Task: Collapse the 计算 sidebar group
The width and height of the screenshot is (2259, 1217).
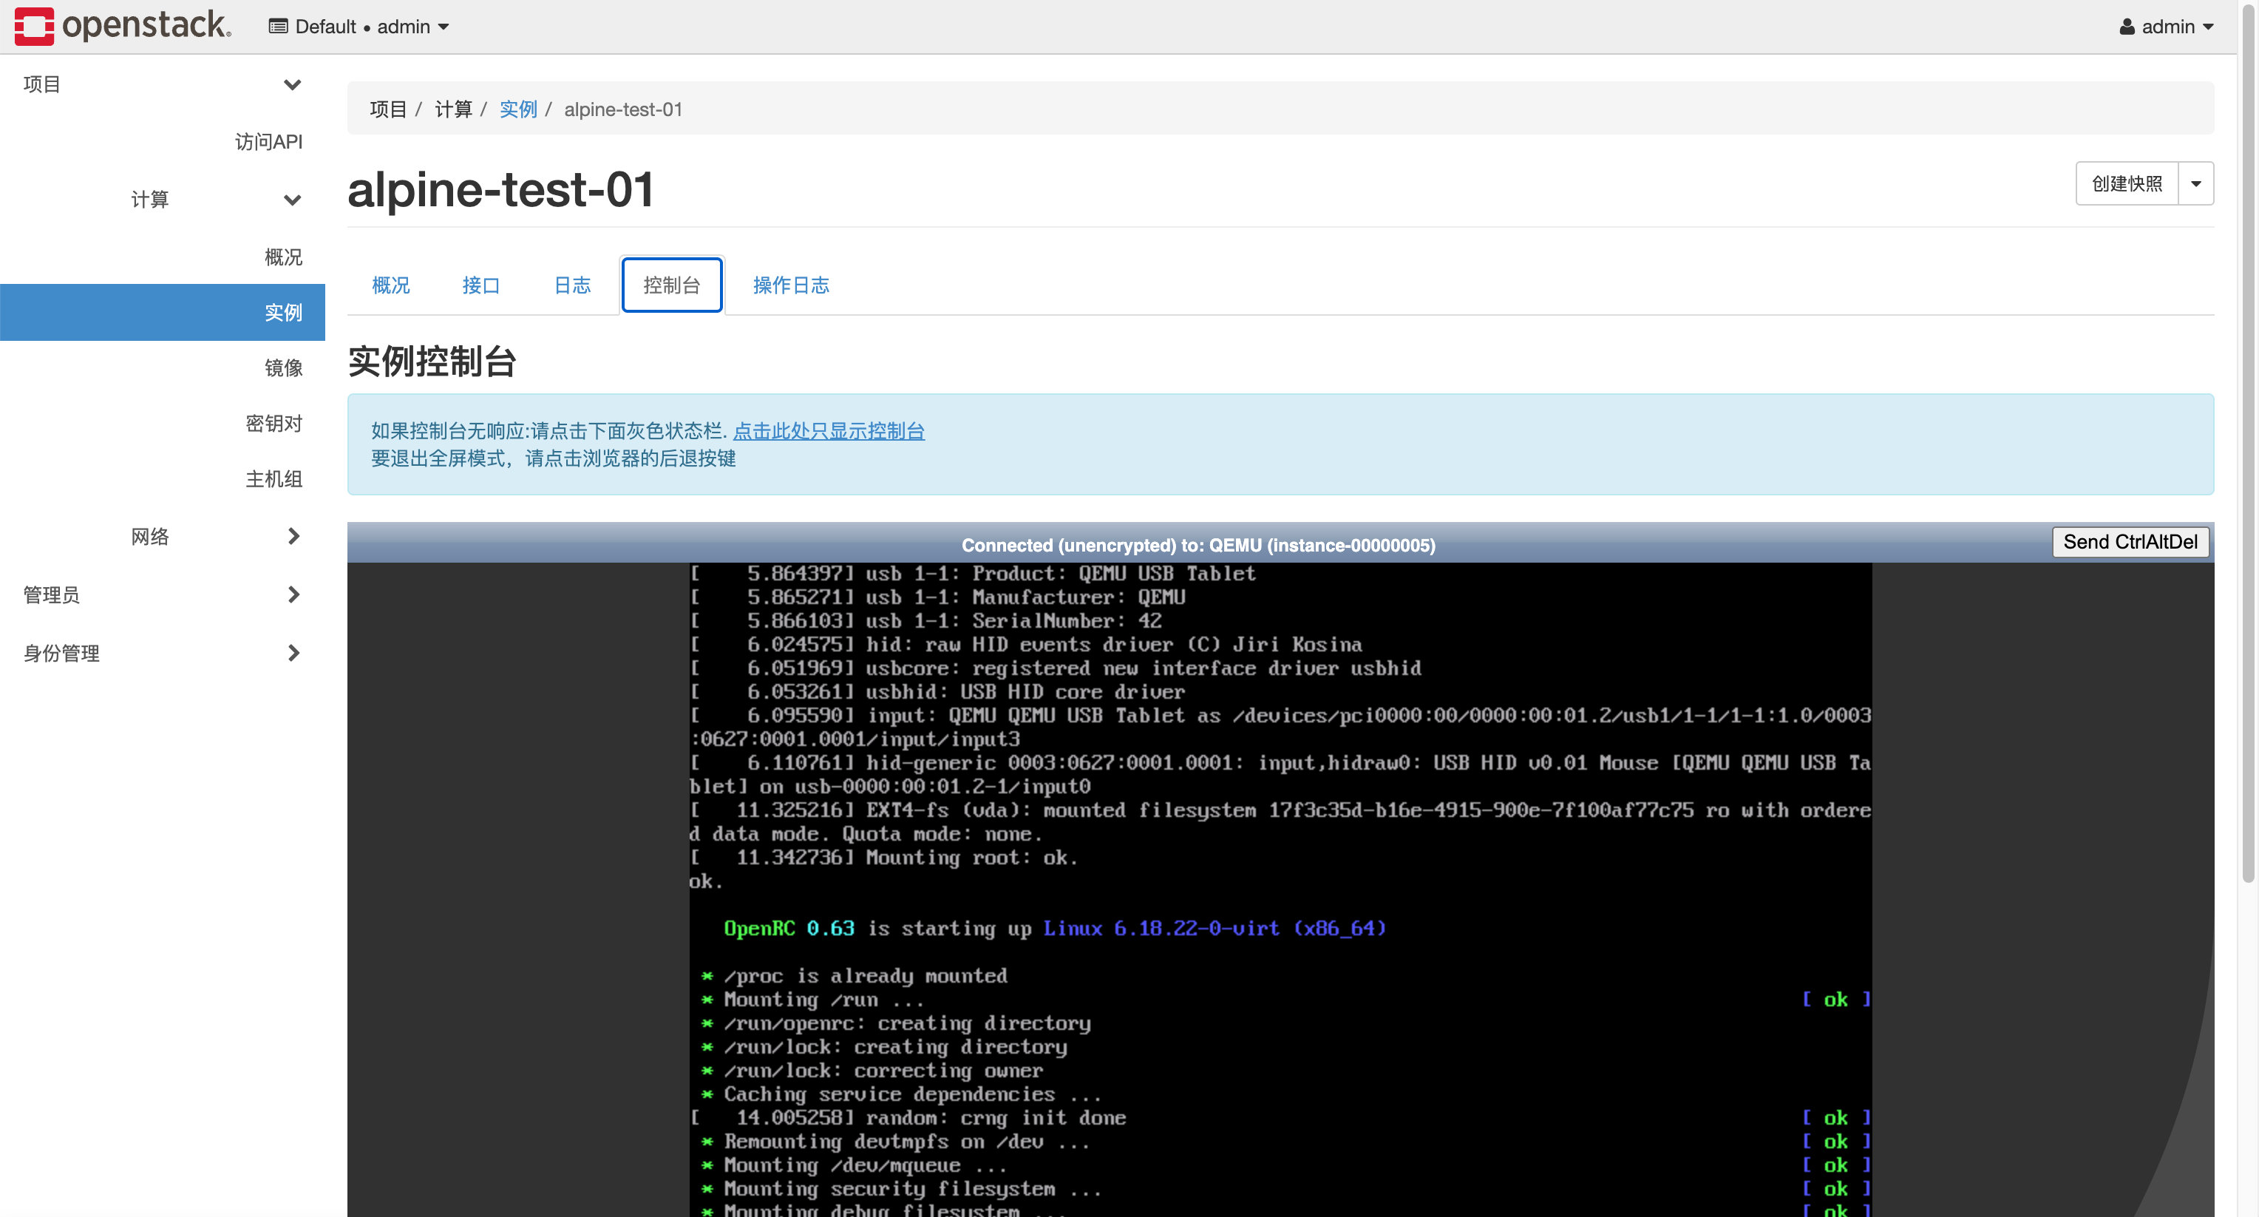Action: [162, 199]
